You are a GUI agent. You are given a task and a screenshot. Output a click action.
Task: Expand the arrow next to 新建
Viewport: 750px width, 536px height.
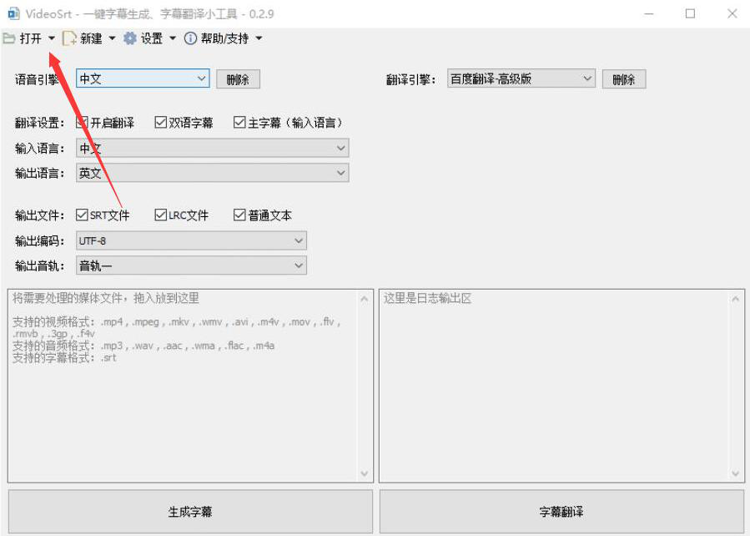[113, 38]
